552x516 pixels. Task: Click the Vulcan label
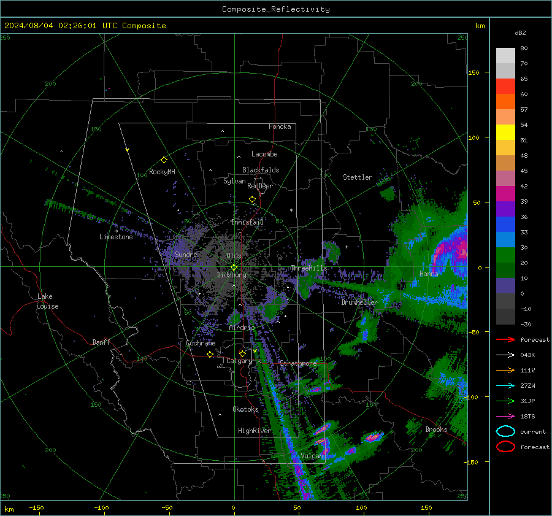(x=312, y=456)
